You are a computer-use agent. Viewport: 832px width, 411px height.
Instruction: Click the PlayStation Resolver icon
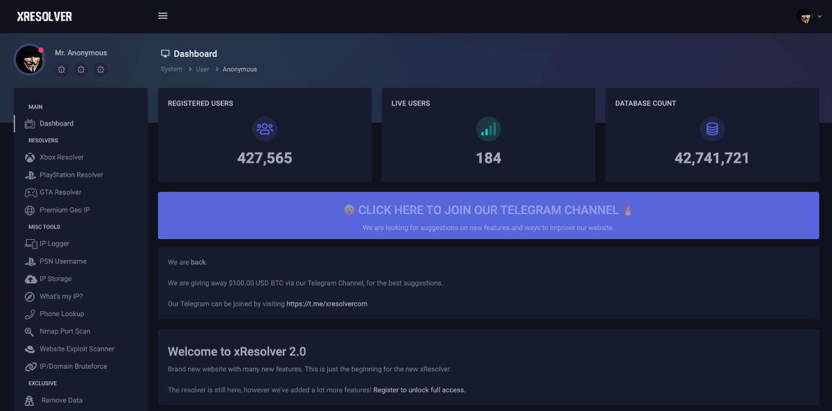pyautogui.click(x=30, y=175)
